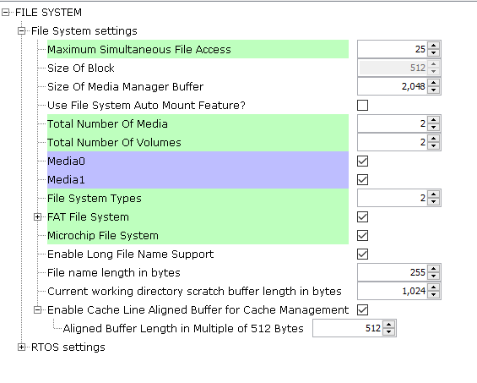Increment Total Number Of Media spinner
The image size is (477, 383).
pos(433,120)
